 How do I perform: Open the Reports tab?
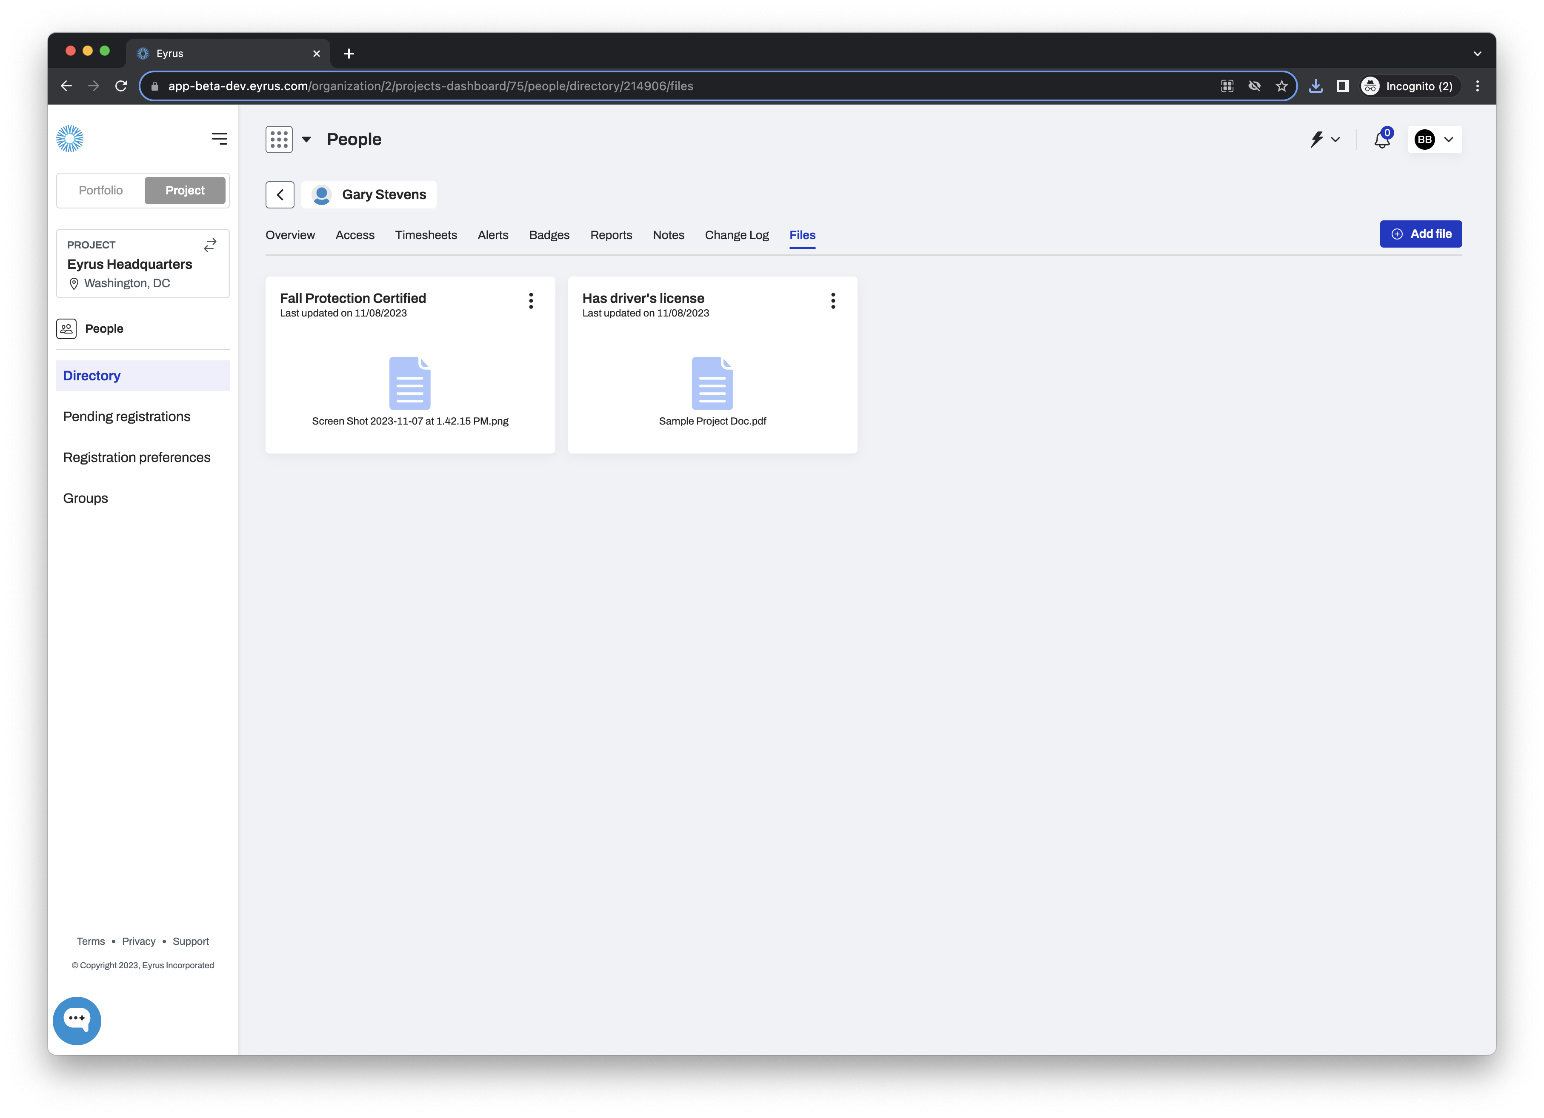click(x=611, y=235)
